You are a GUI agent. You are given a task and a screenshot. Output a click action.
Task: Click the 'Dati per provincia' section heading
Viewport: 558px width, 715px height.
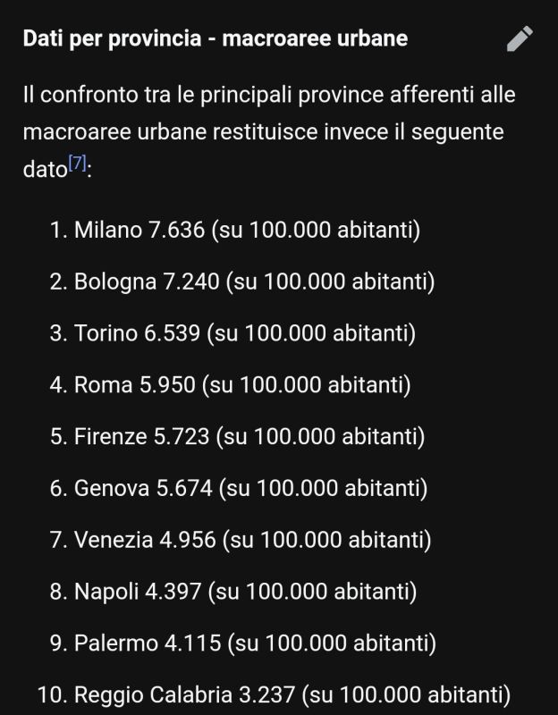pos(215,39)
